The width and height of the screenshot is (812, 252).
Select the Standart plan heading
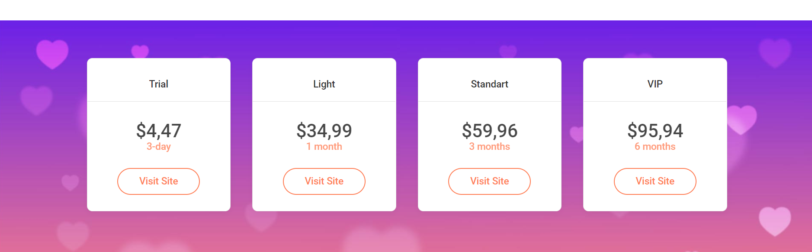pyautogui.click(x=489, y=84)
